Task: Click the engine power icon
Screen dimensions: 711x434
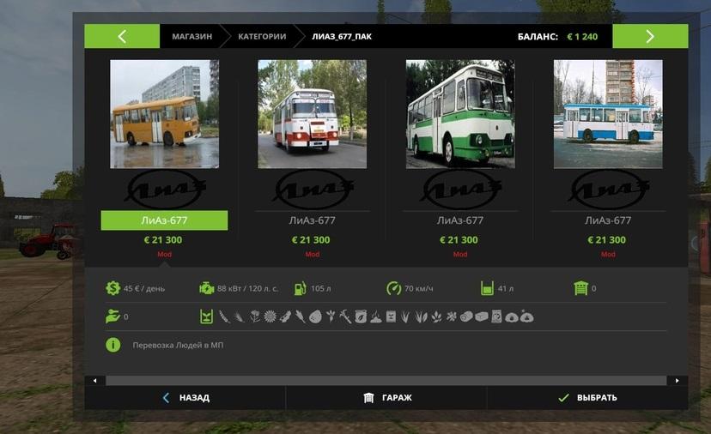Action: 206,288
